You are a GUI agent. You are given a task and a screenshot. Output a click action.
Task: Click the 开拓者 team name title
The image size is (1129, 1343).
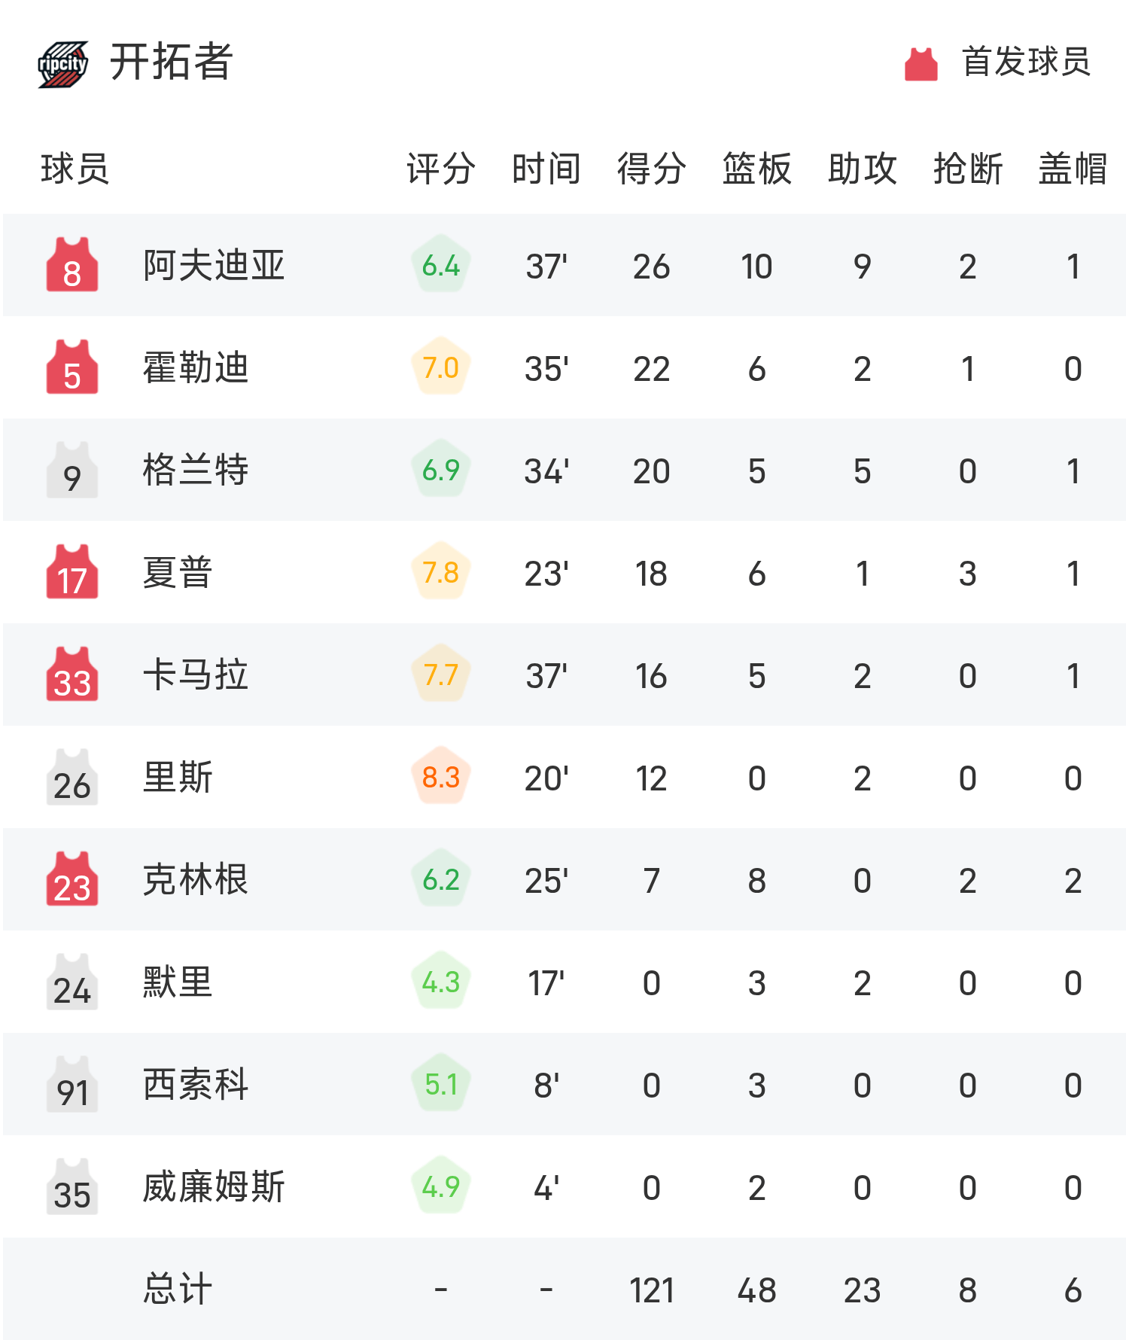[x=172, y=62]
